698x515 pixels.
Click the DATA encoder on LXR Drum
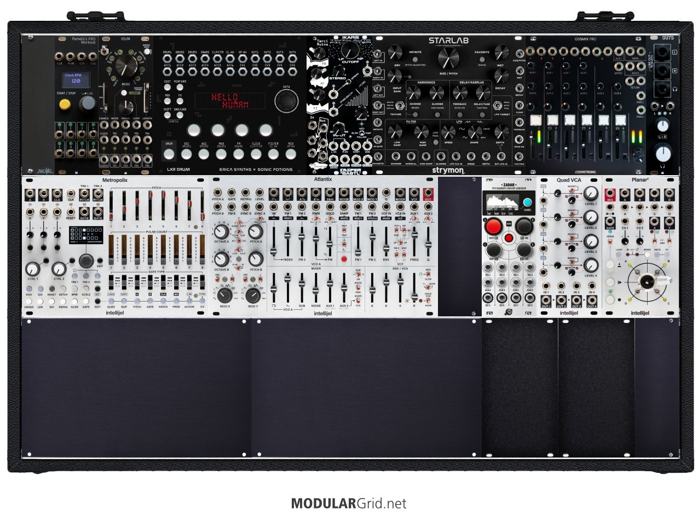point(286,102)
